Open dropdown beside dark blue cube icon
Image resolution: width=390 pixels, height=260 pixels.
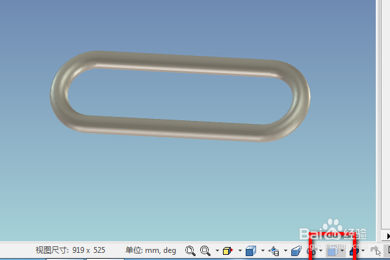click(263, 250)
